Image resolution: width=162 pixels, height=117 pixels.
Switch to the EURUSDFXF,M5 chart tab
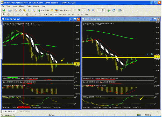(9, 111)
